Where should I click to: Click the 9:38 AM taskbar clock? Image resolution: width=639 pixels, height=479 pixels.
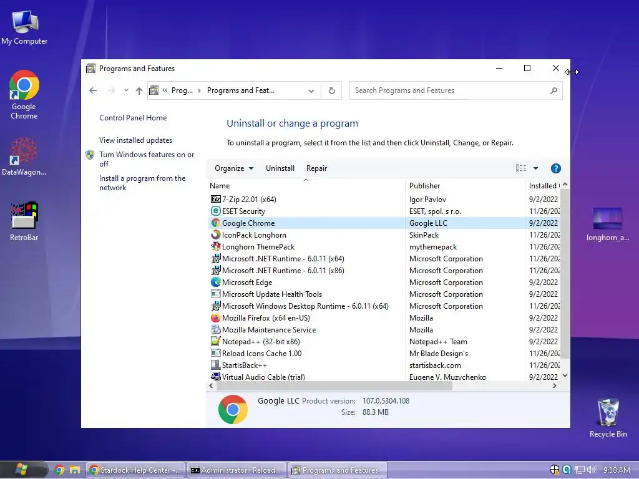(x=617, y=470)
